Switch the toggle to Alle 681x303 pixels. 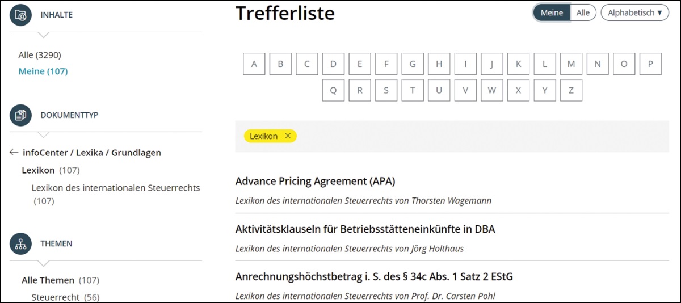(x=583, y=12)
